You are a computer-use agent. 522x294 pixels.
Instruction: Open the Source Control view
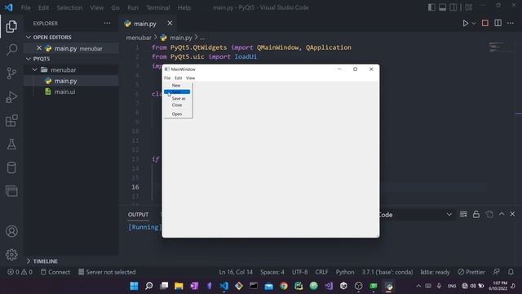coord(11,73)
